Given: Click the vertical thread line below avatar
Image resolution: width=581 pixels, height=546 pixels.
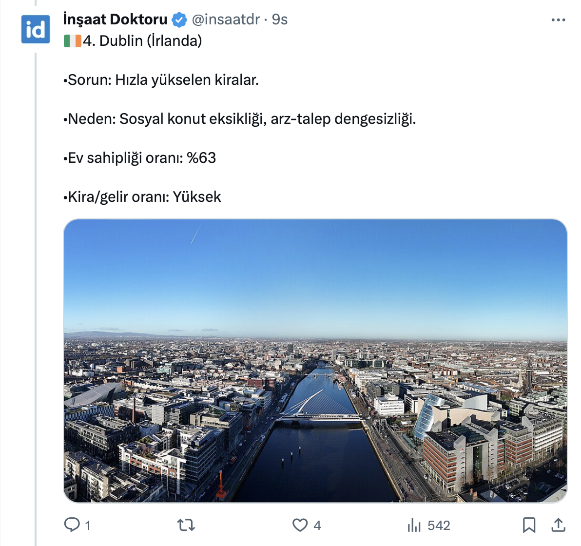Looking at the screenshot, I should (x=36, y=292).
